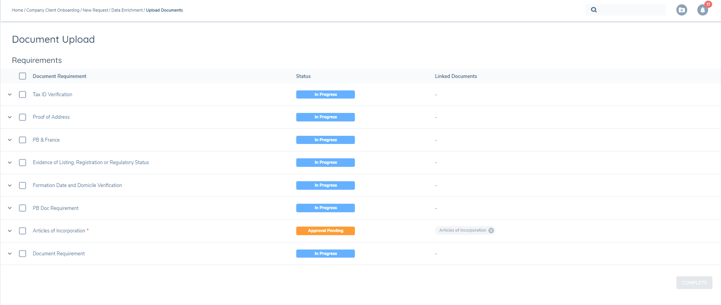Image resolution: width=721 pixels, height=305 pixels.
Task: Click the COMPLETE button
Action: click(x=694, y=283)
